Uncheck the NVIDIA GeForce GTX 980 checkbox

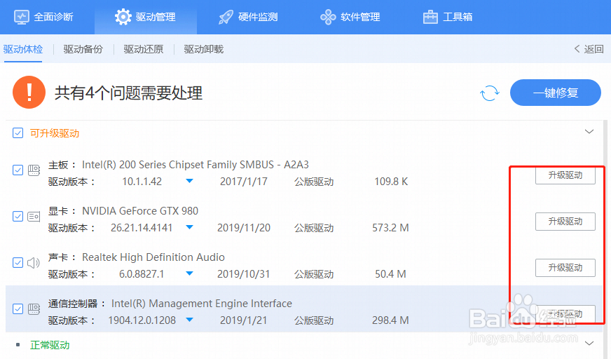18,217
